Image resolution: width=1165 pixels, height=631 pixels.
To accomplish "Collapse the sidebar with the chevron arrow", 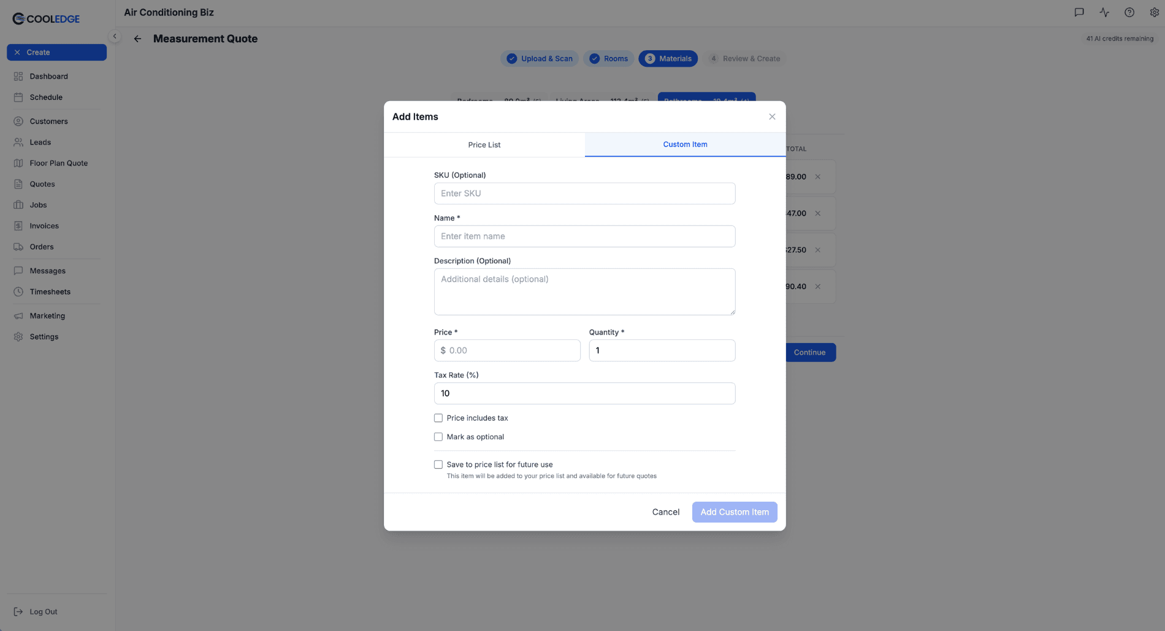I will [114, 36].
